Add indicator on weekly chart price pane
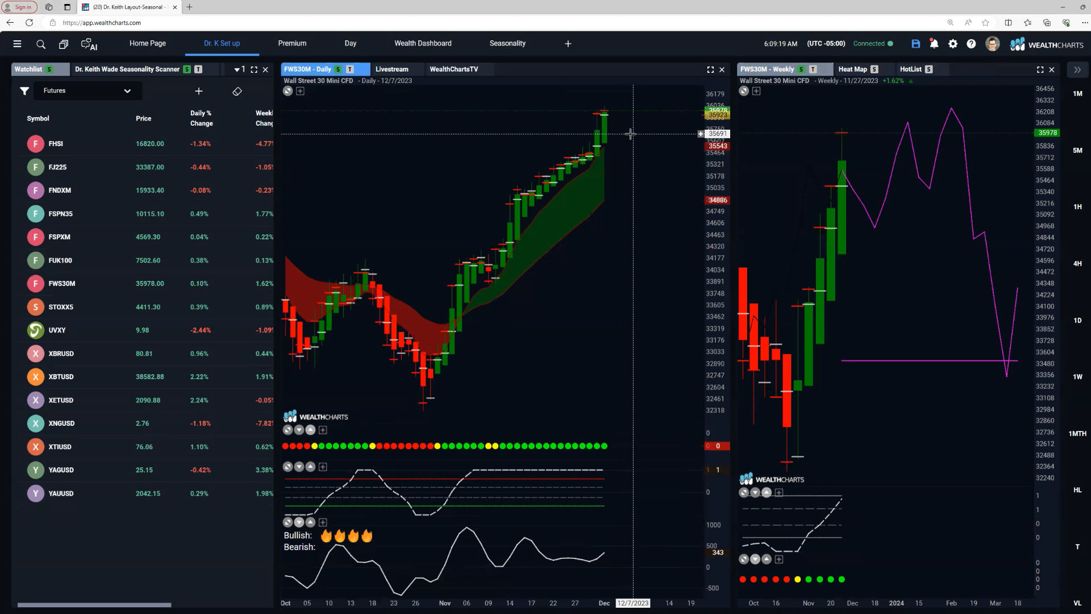The height and width of the screenshot is (614, 1091). [x=756, y=91]
